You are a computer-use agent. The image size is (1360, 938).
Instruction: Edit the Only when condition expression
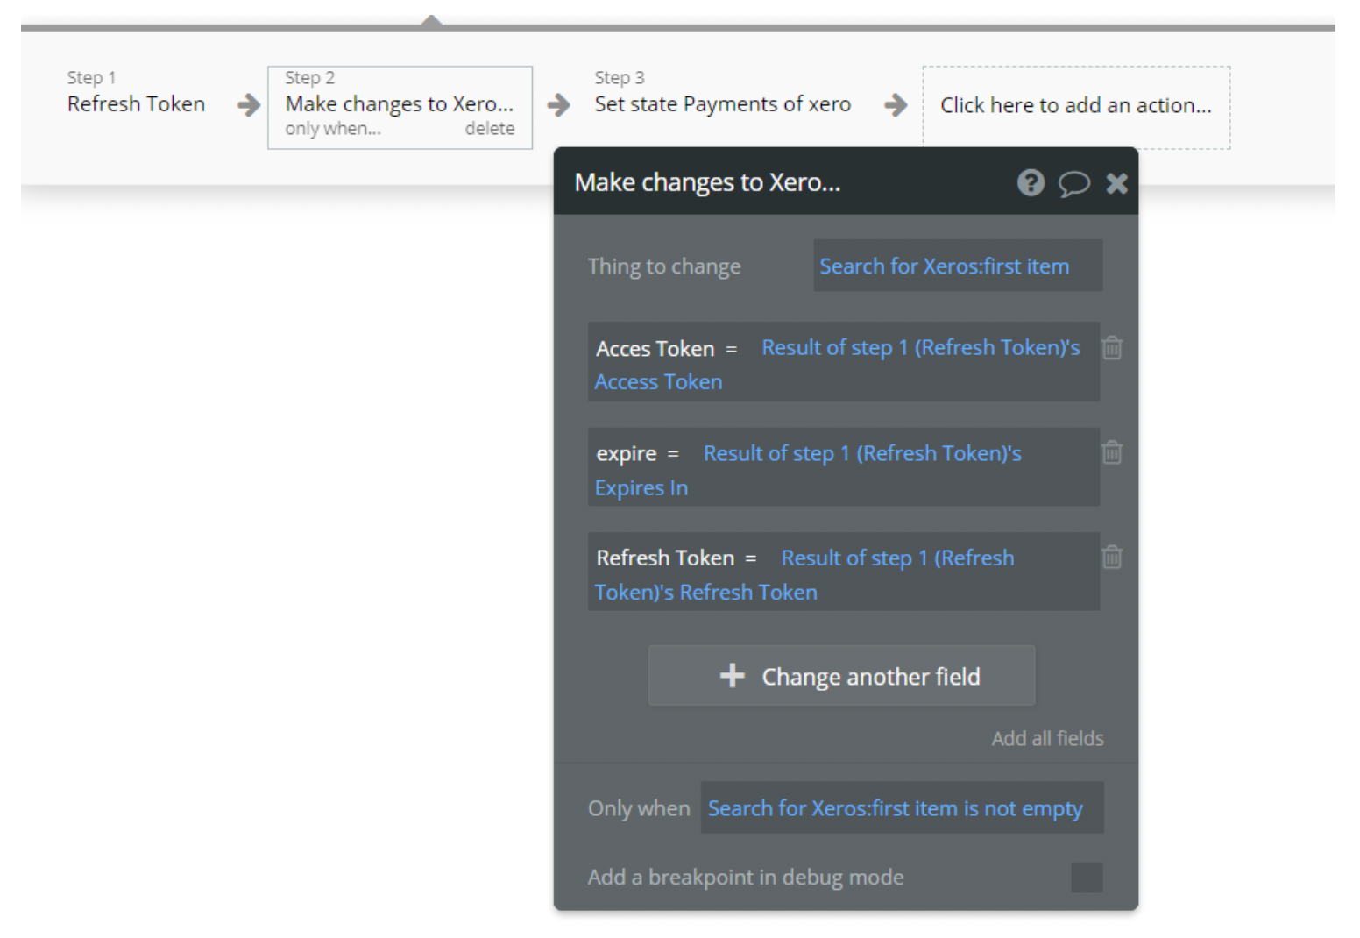click(x=902, y=807)
